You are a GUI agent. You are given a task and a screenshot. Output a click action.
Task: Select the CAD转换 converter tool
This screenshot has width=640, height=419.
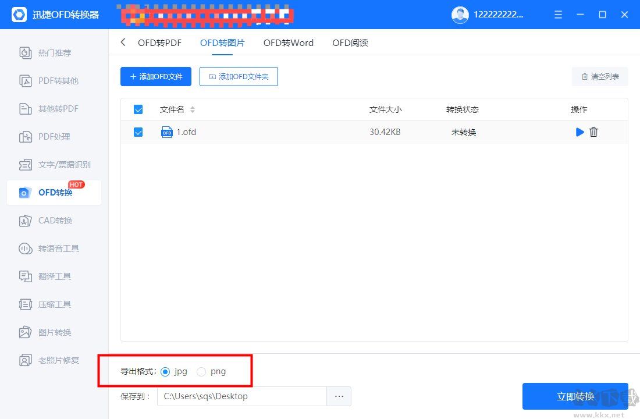54,220
